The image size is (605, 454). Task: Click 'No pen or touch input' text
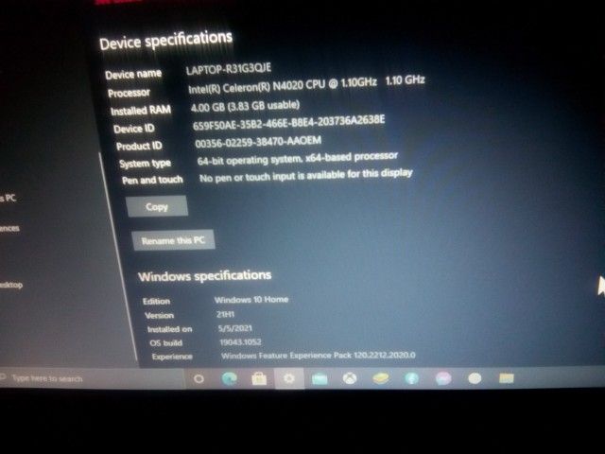tap(305, 175)
